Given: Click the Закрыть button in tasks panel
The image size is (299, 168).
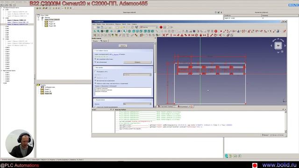Looking at the screenshot, I should (x=123, y=46).
